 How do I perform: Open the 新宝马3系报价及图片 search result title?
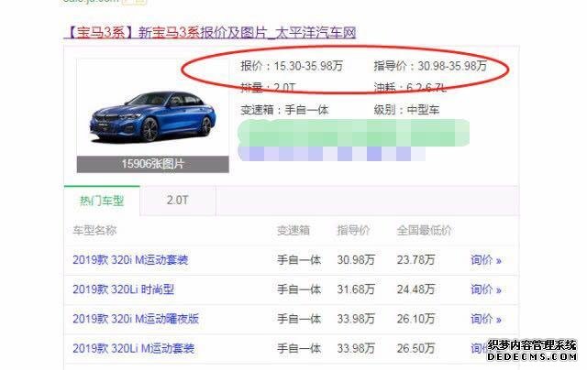(x=211, y=33)
